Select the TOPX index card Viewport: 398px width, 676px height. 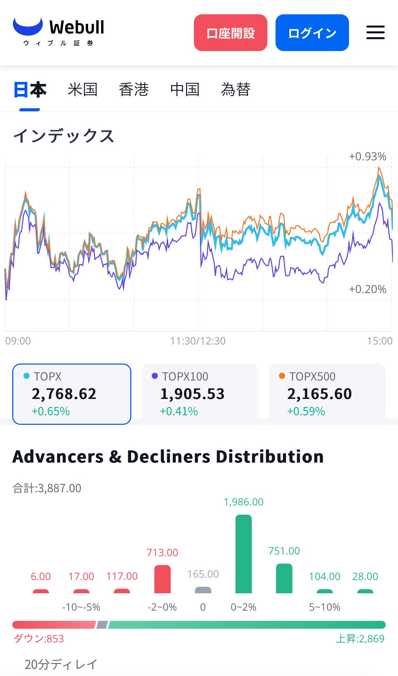point(72,394)
